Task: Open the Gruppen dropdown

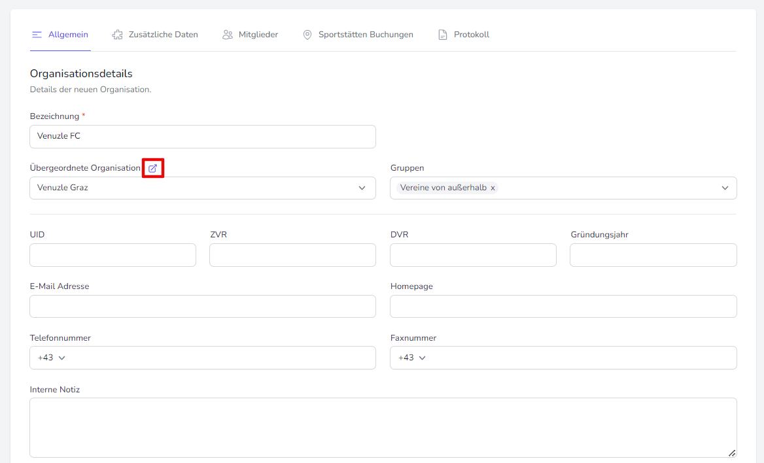Action: 725,188
